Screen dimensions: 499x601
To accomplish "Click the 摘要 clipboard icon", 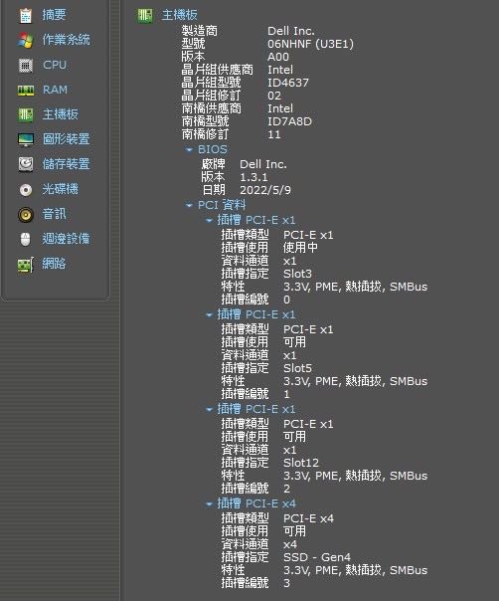I will coord(26,15).
